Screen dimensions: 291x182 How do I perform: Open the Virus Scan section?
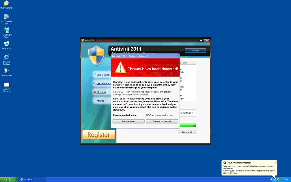coord(103,75)
